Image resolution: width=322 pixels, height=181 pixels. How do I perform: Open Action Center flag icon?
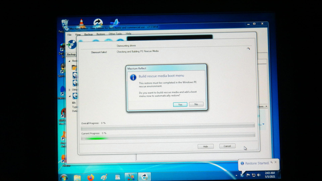point(248,175)
